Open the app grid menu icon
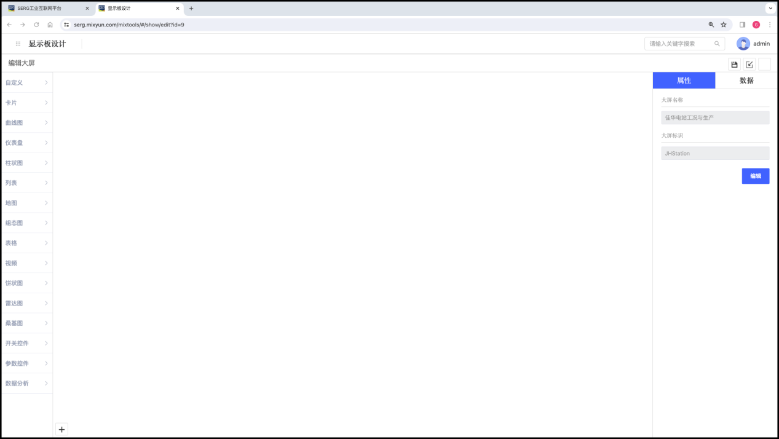 [18, 44]
